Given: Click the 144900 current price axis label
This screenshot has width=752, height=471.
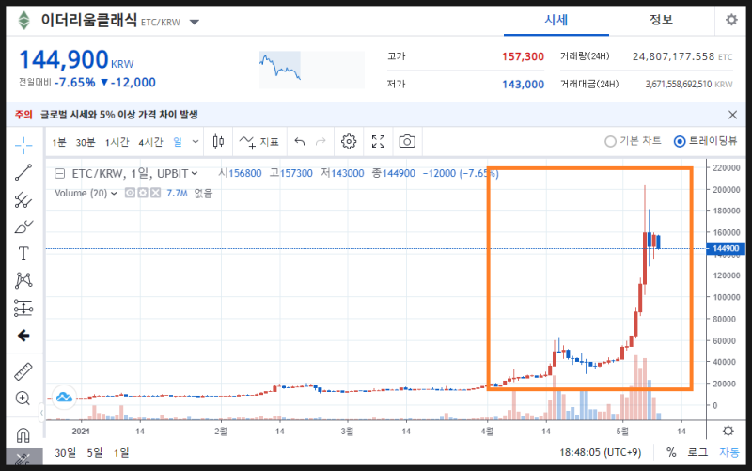Looking at the screenshot, I should [726, 248].
